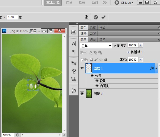Switch to the 样式 tab
The width and height of the screenshot is (160, 137).
point(102,28)
